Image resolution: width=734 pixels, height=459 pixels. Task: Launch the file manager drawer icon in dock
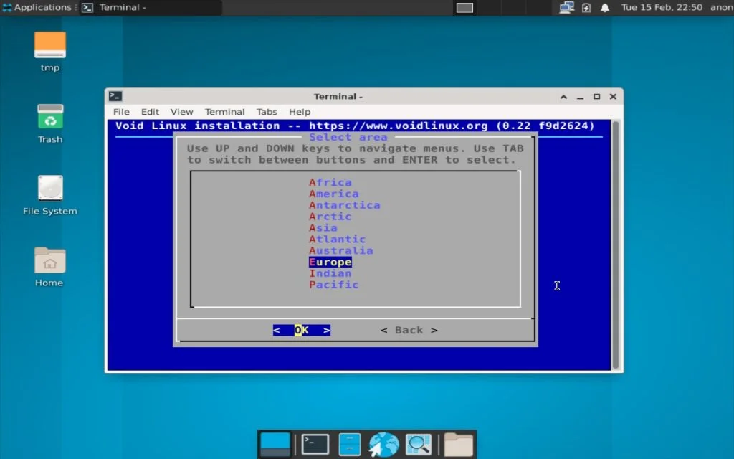pyautogui.click(x=349, y=444)
